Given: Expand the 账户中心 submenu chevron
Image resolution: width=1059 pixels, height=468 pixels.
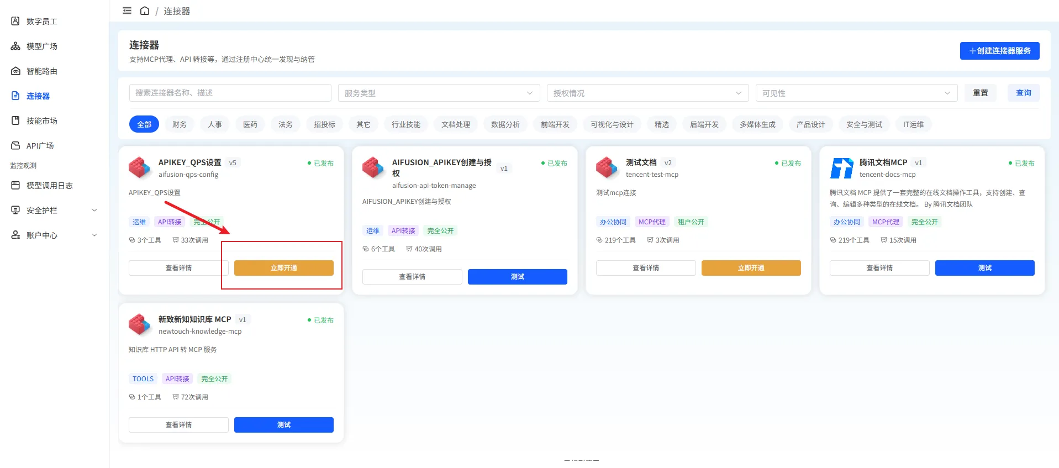Looking at the screenshot, I should point(94,235).
